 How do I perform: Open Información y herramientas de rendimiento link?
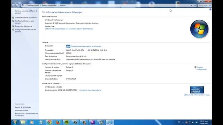tap(26, 115)
